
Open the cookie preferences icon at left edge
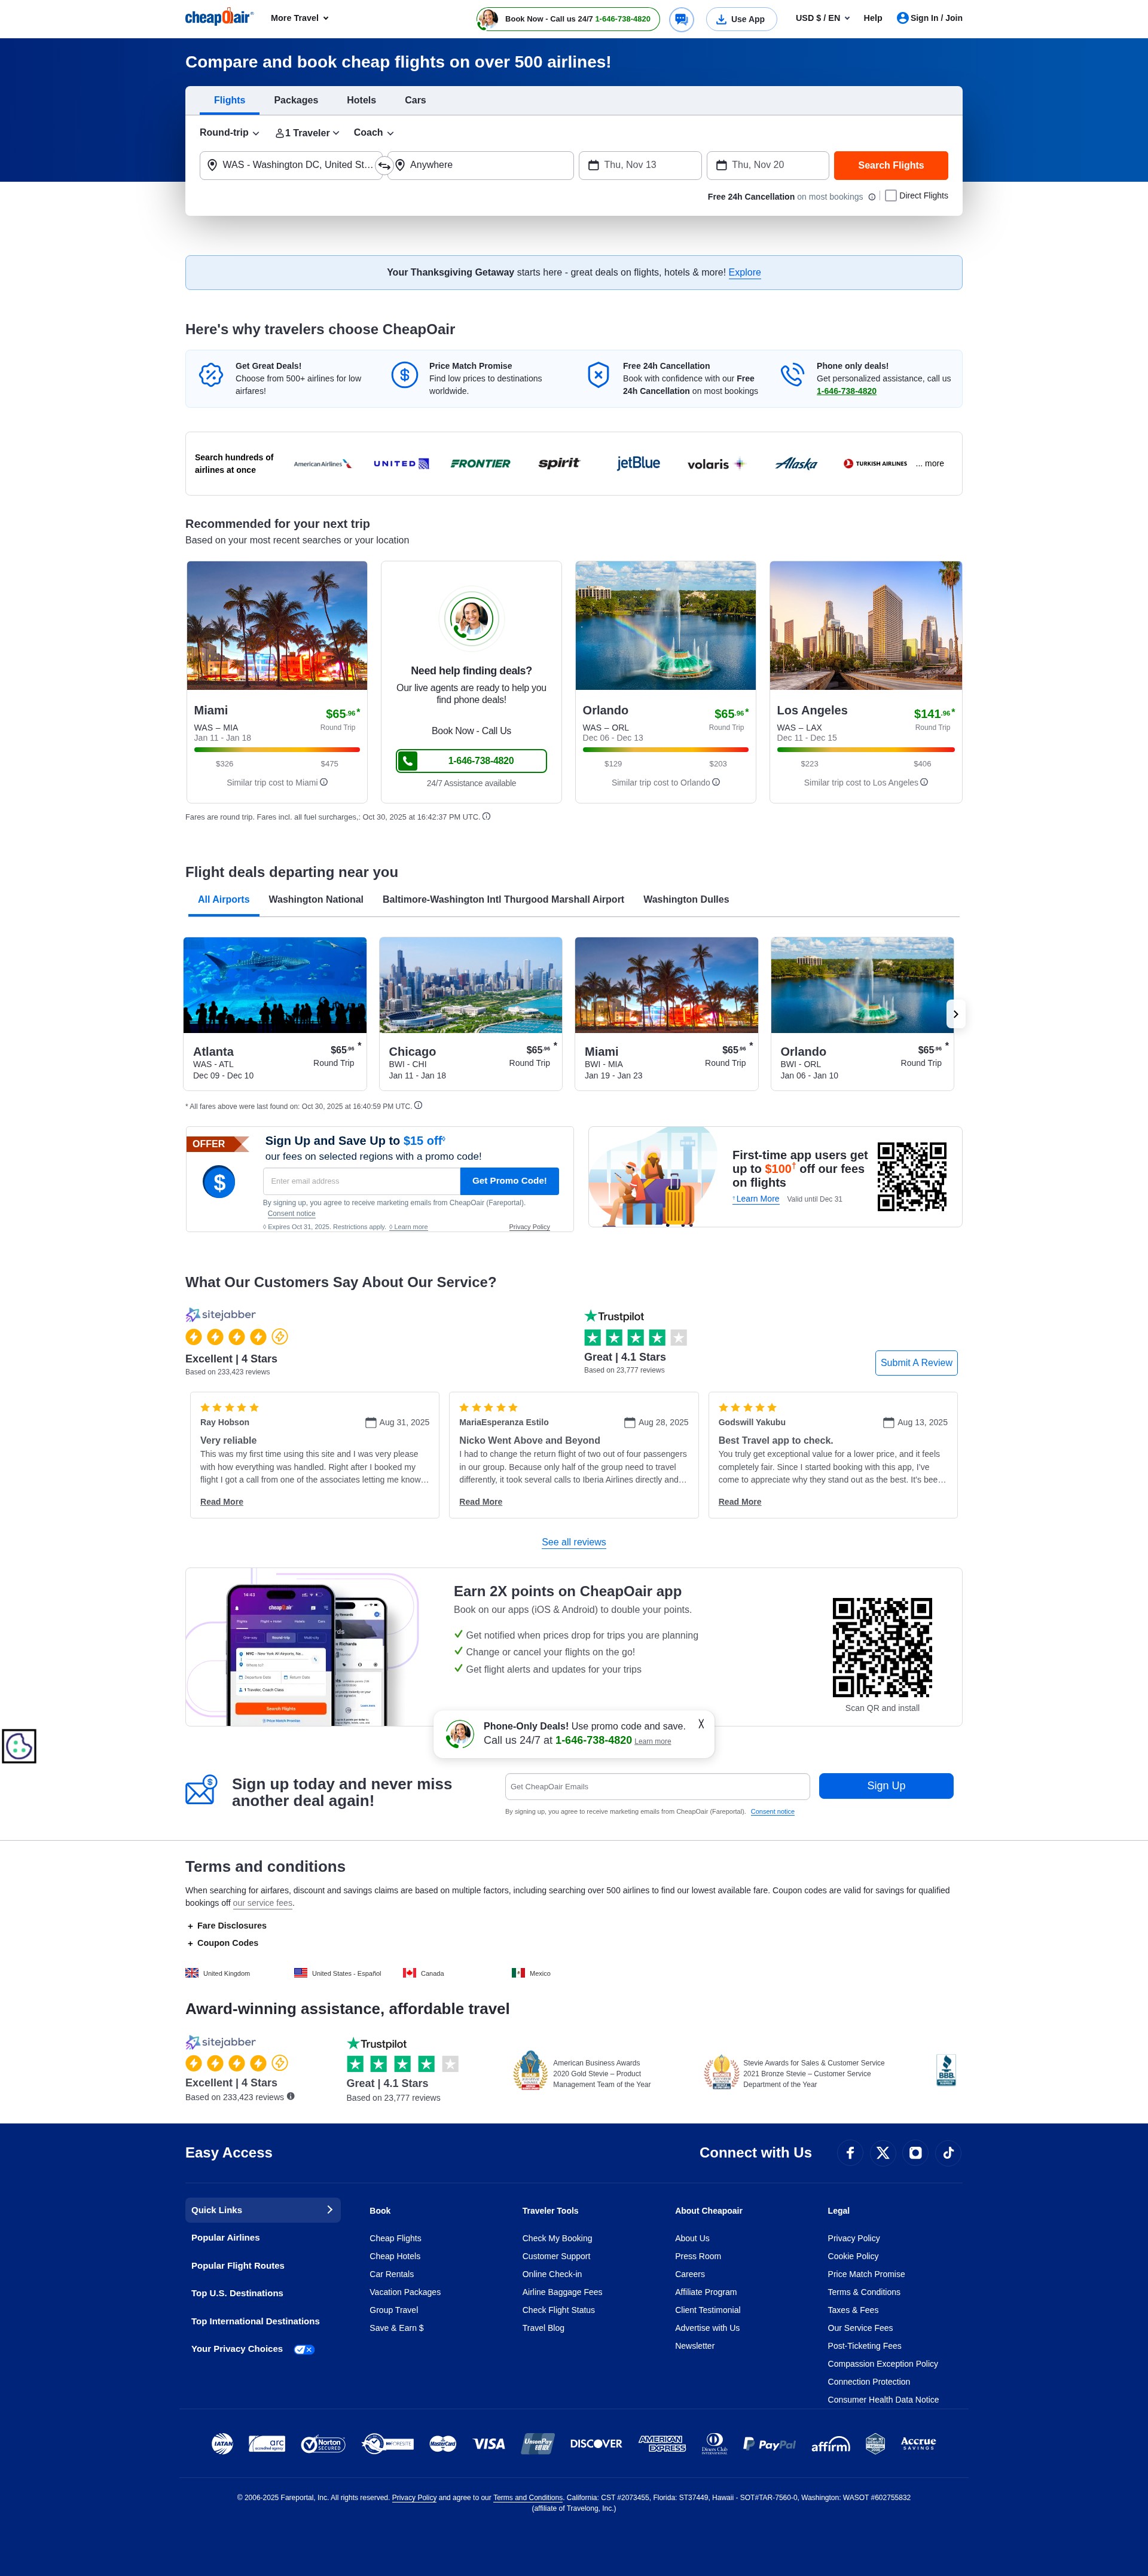coord(19,1746)
